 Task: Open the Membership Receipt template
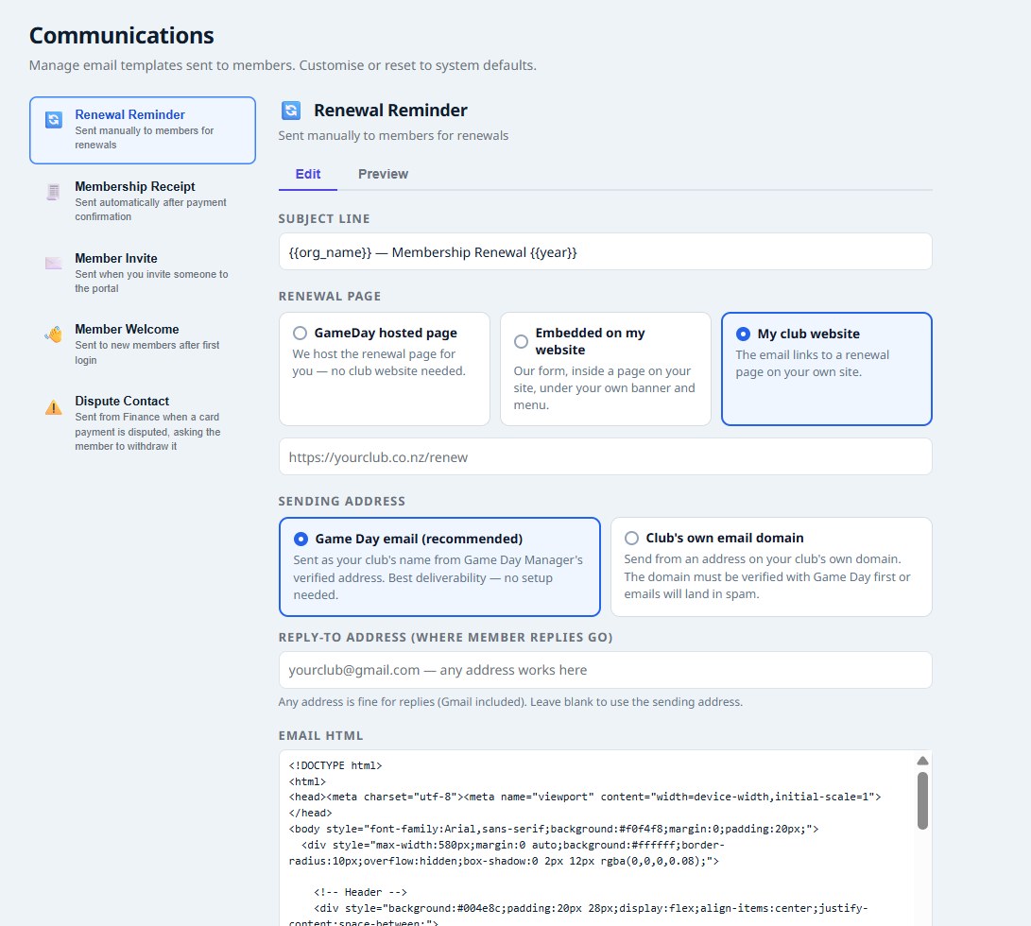pyautogui.click(x=143, y=201)
